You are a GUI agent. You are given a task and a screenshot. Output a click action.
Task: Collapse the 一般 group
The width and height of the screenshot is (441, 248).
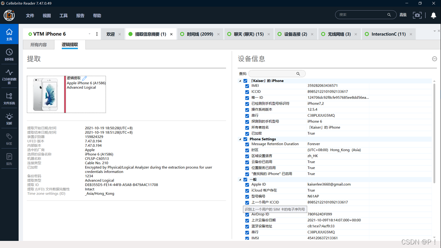(240, 180)
